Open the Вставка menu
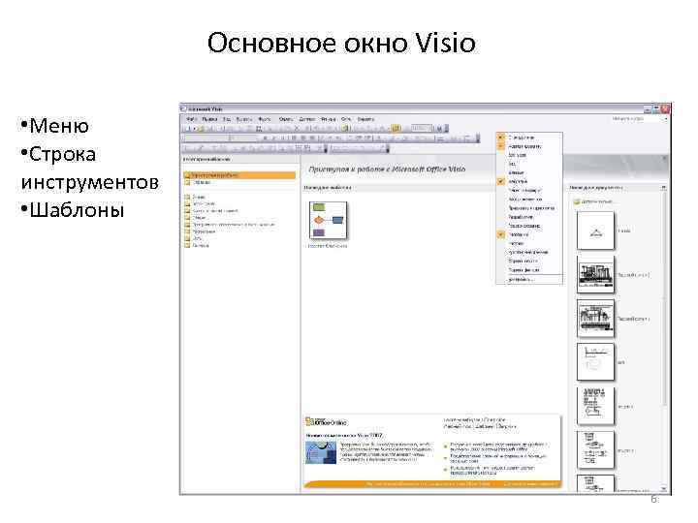The width and height of the screenshot is (698, 523). tap(244, 119)
